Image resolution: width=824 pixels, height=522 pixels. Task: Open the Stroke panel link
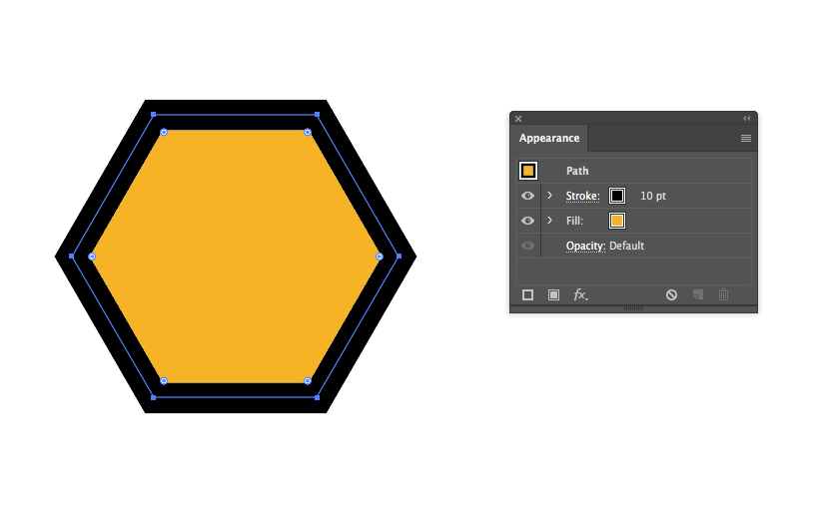click(x=582, y=196)
